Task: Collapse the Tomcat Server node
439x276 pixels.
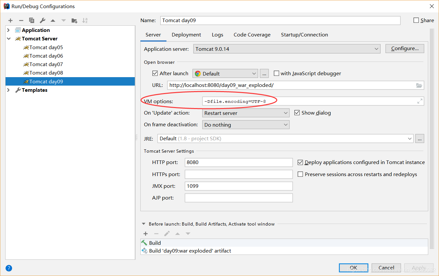Action: click(8, 38)
